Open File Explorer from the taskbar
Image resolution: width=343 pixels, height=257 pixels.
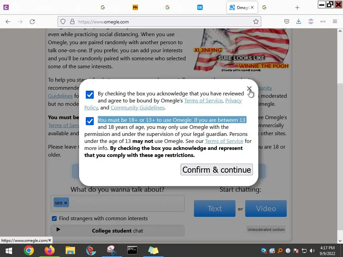(70, 250)
